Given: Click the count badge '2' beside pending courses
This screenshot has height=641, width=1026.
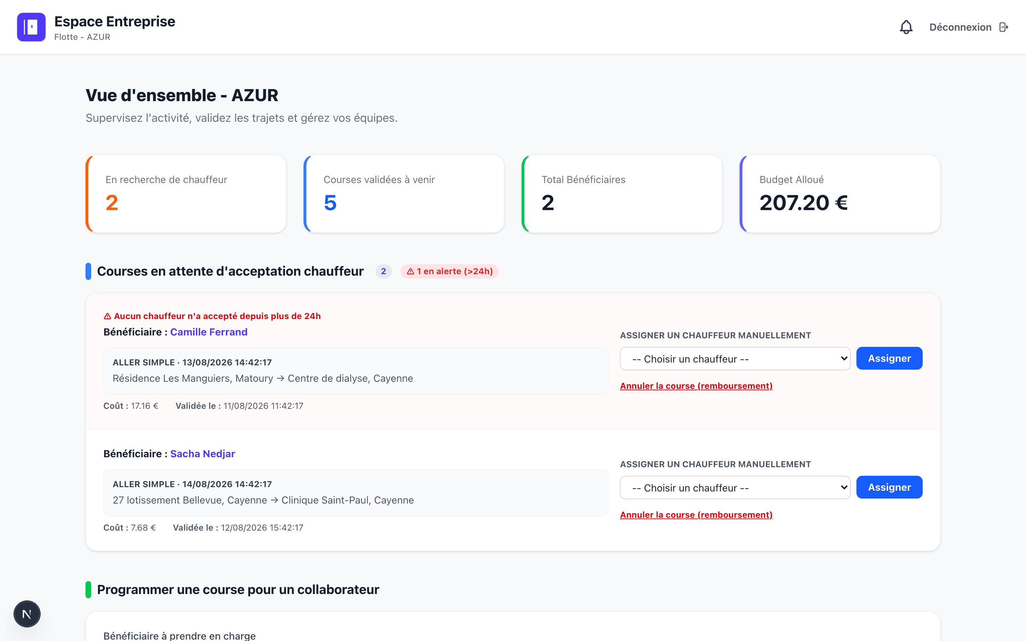Looking at the screenshot, I should point(383,271).
